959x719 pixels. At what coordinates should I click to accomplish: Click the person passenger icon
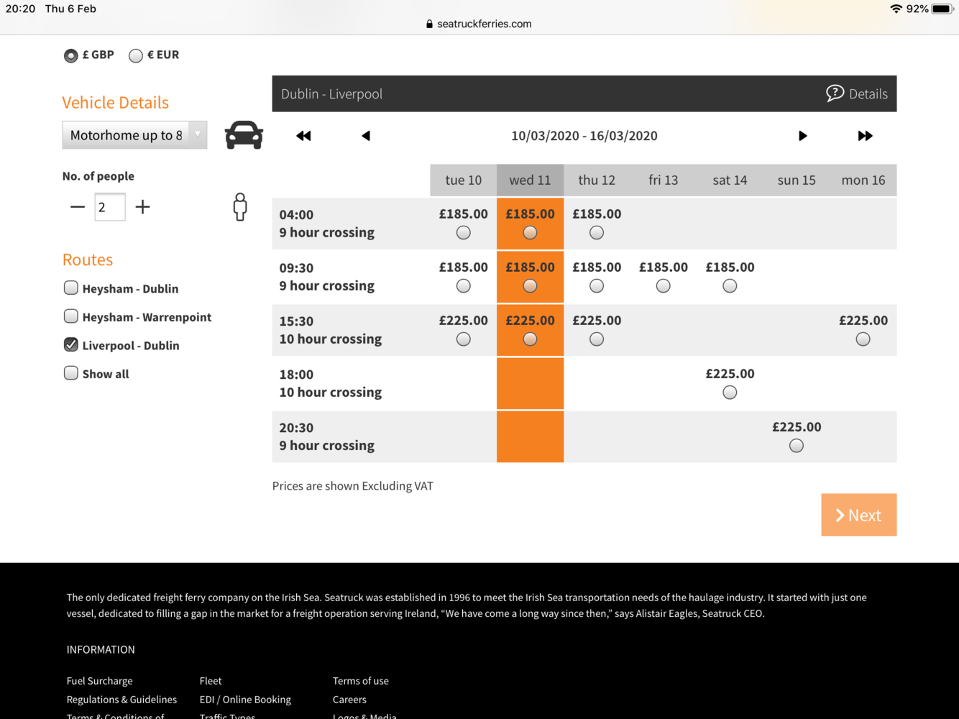click(x=240, y=207)
